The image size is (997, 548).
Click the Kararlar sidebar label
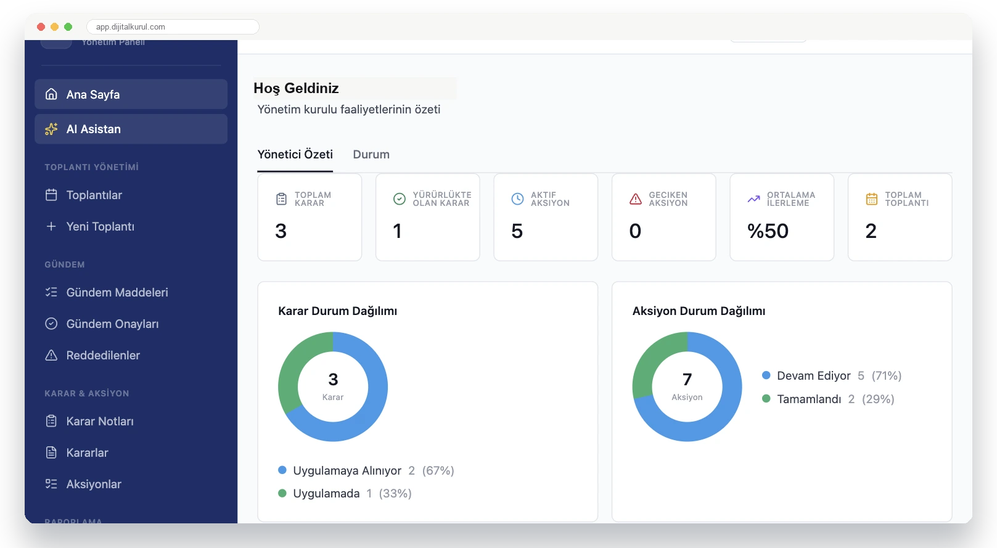point(88,452)
